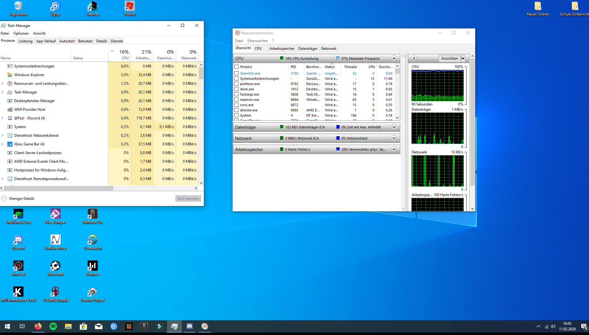The width and height of the screenshot is (589, 335).
Task: Switch to Resource Monitor via taskbar icon
Action: [x=205, y=326]
